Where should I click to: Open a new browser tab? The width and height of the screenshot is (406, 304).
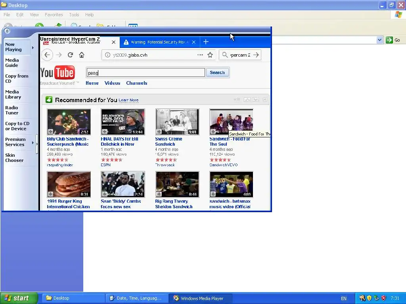click(x=206, y=42)
